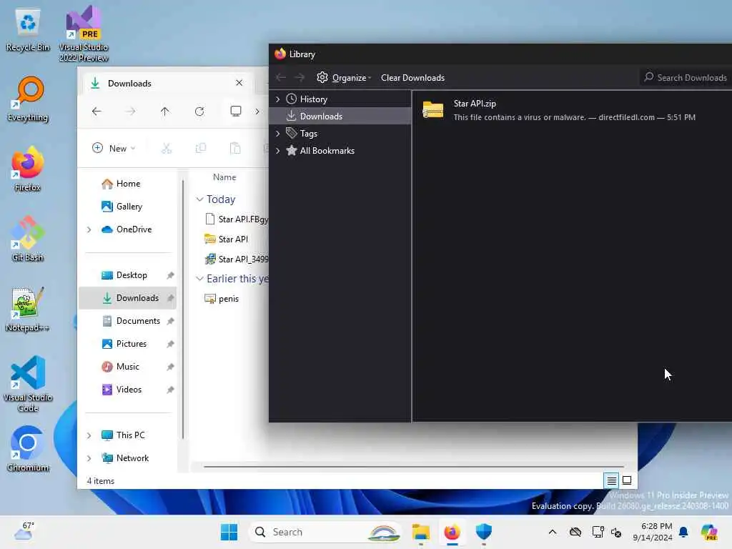Image resolution: width=732 pixels, height=549 pixels.
Task: Select the Downloads tab in File Explorer
Action: (x=168, y=83)
